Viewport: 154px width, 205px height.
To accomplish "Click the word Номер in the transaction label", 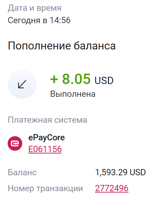I will pyautogui.click(x=21, y=188).
